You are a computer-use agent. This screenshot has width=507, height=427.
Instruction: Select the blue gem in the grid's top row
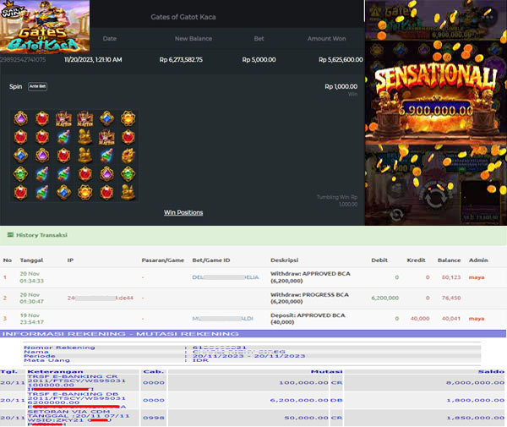pos(106,118)
